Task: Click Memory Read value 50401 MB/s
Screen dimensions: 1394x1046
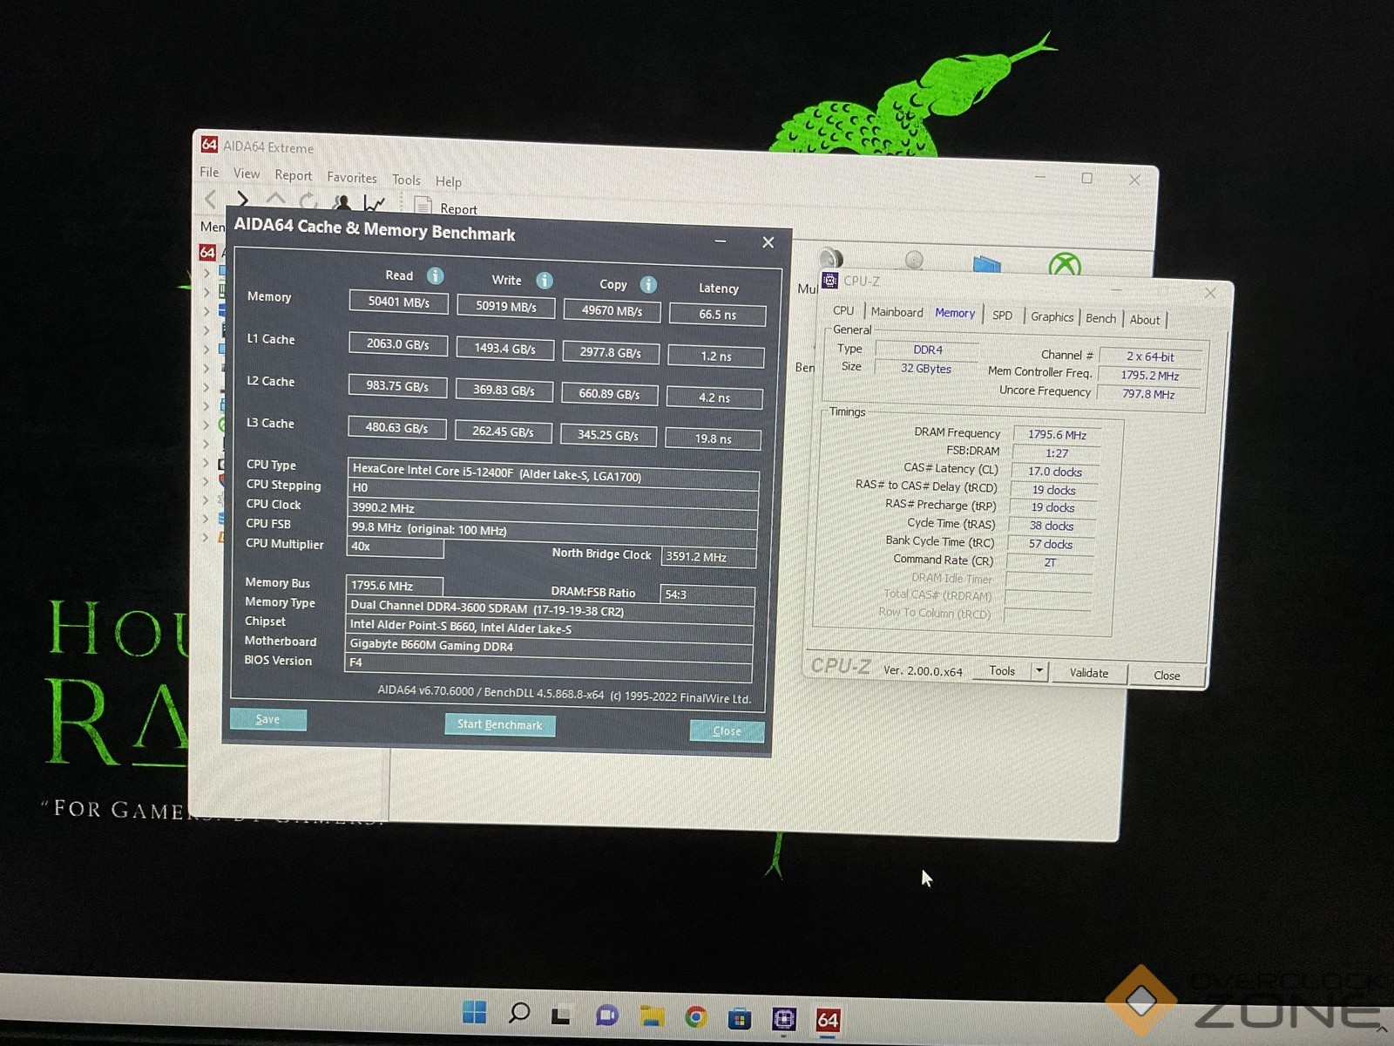Action: (399, 302)
